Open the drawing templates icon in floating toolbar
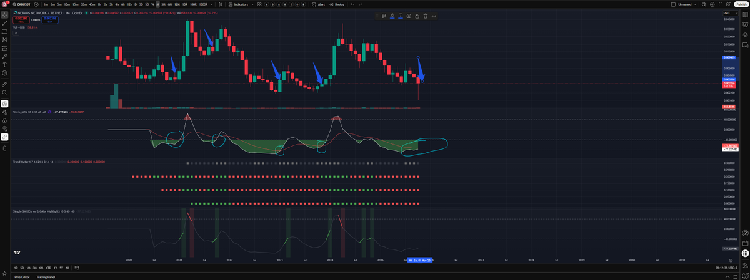 click(x=384, y=16)
